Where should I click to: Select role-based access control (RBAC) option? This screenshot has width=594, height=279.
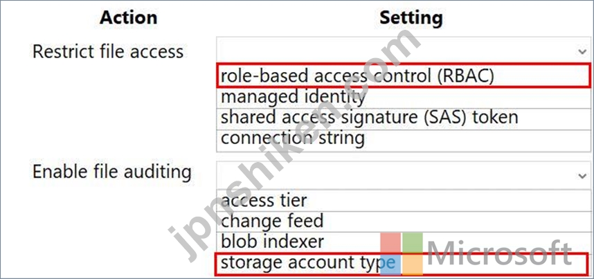[404, 76]
